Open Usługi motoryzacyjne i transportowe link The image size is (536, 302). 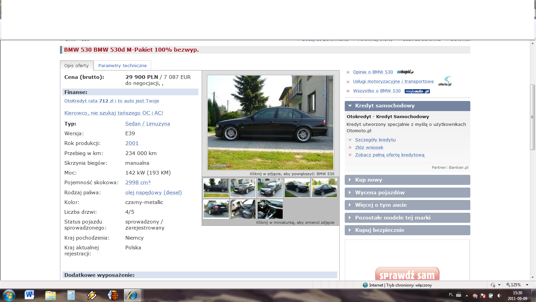pyautogui.click(x=393, y=81)
